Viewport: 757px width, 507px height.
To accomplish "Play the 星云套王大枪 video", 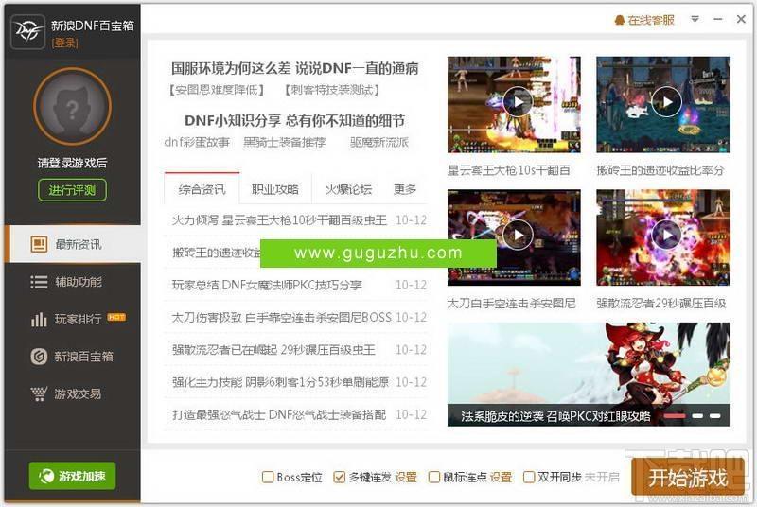I will click(x=518, y=101).
